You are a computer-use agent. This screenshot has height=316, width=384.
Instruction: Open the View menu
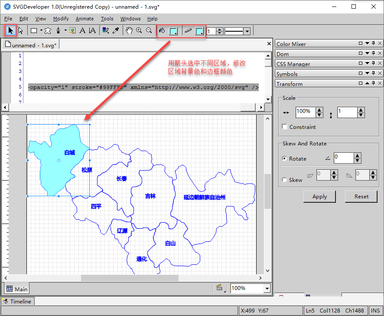41,19
